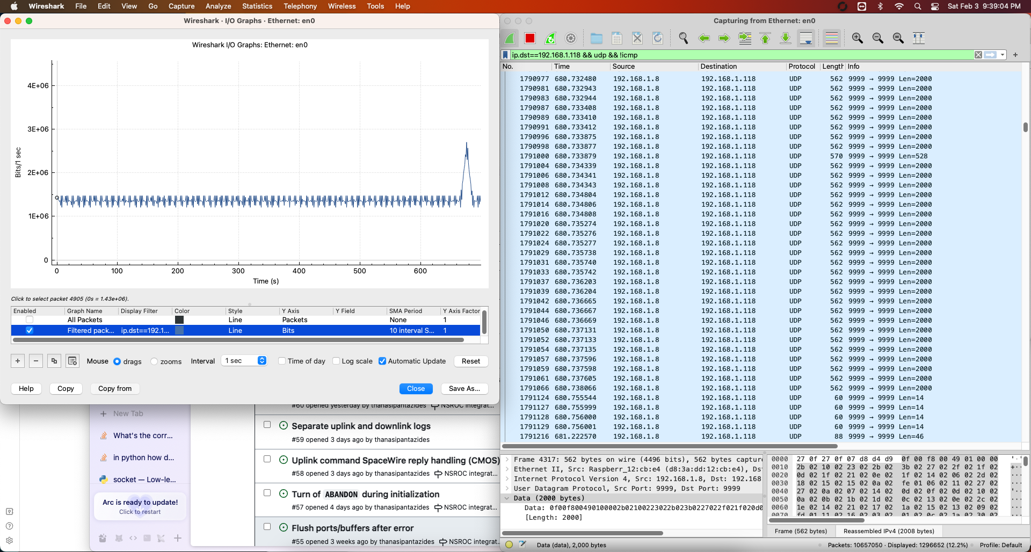Viewport: 1031px width, 552px height.
Task: Click the reload capture file icon
Action: point(657,38)
